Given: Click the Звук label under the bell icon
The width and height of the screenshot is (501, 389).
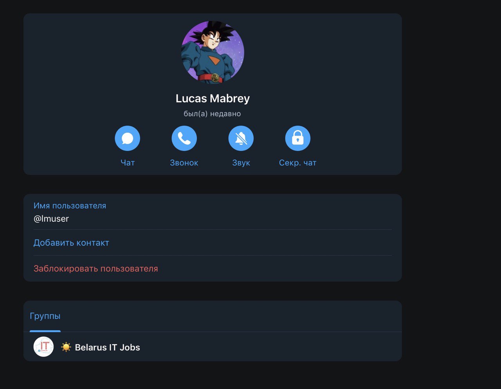Looking at the screenshot, I should 241,163.
